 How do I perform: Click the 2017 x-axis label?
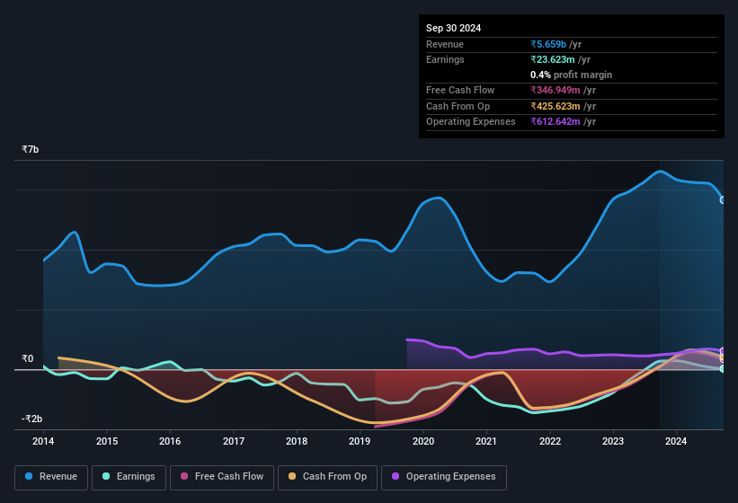tap(234, 441)
